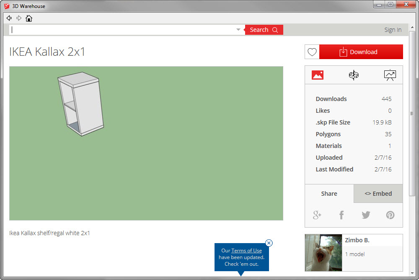
Task: Click Sign In link
Action: click(x=393, y=30)
